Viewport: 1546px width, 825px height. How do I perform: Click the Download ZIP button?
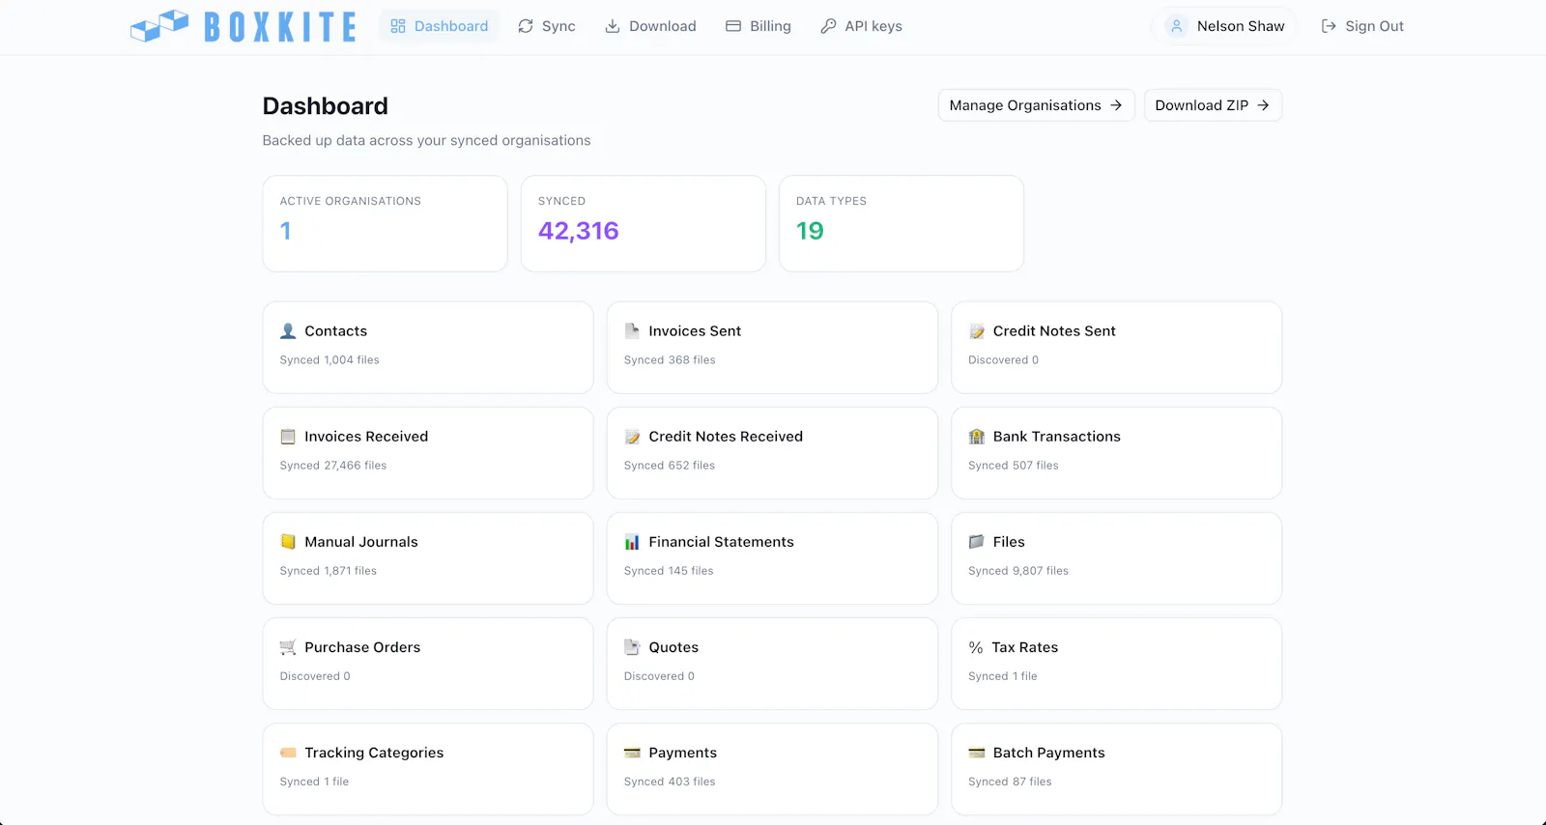click(1213, 105)
